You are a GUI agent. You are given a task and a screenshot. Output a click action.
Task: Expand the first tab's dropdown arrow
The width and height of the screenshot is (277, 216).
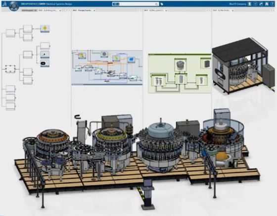click(60, 10)
